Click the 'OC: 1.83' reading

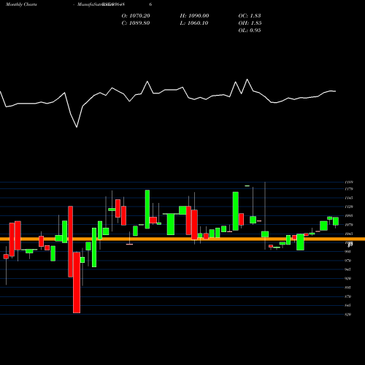click(250, 16)
